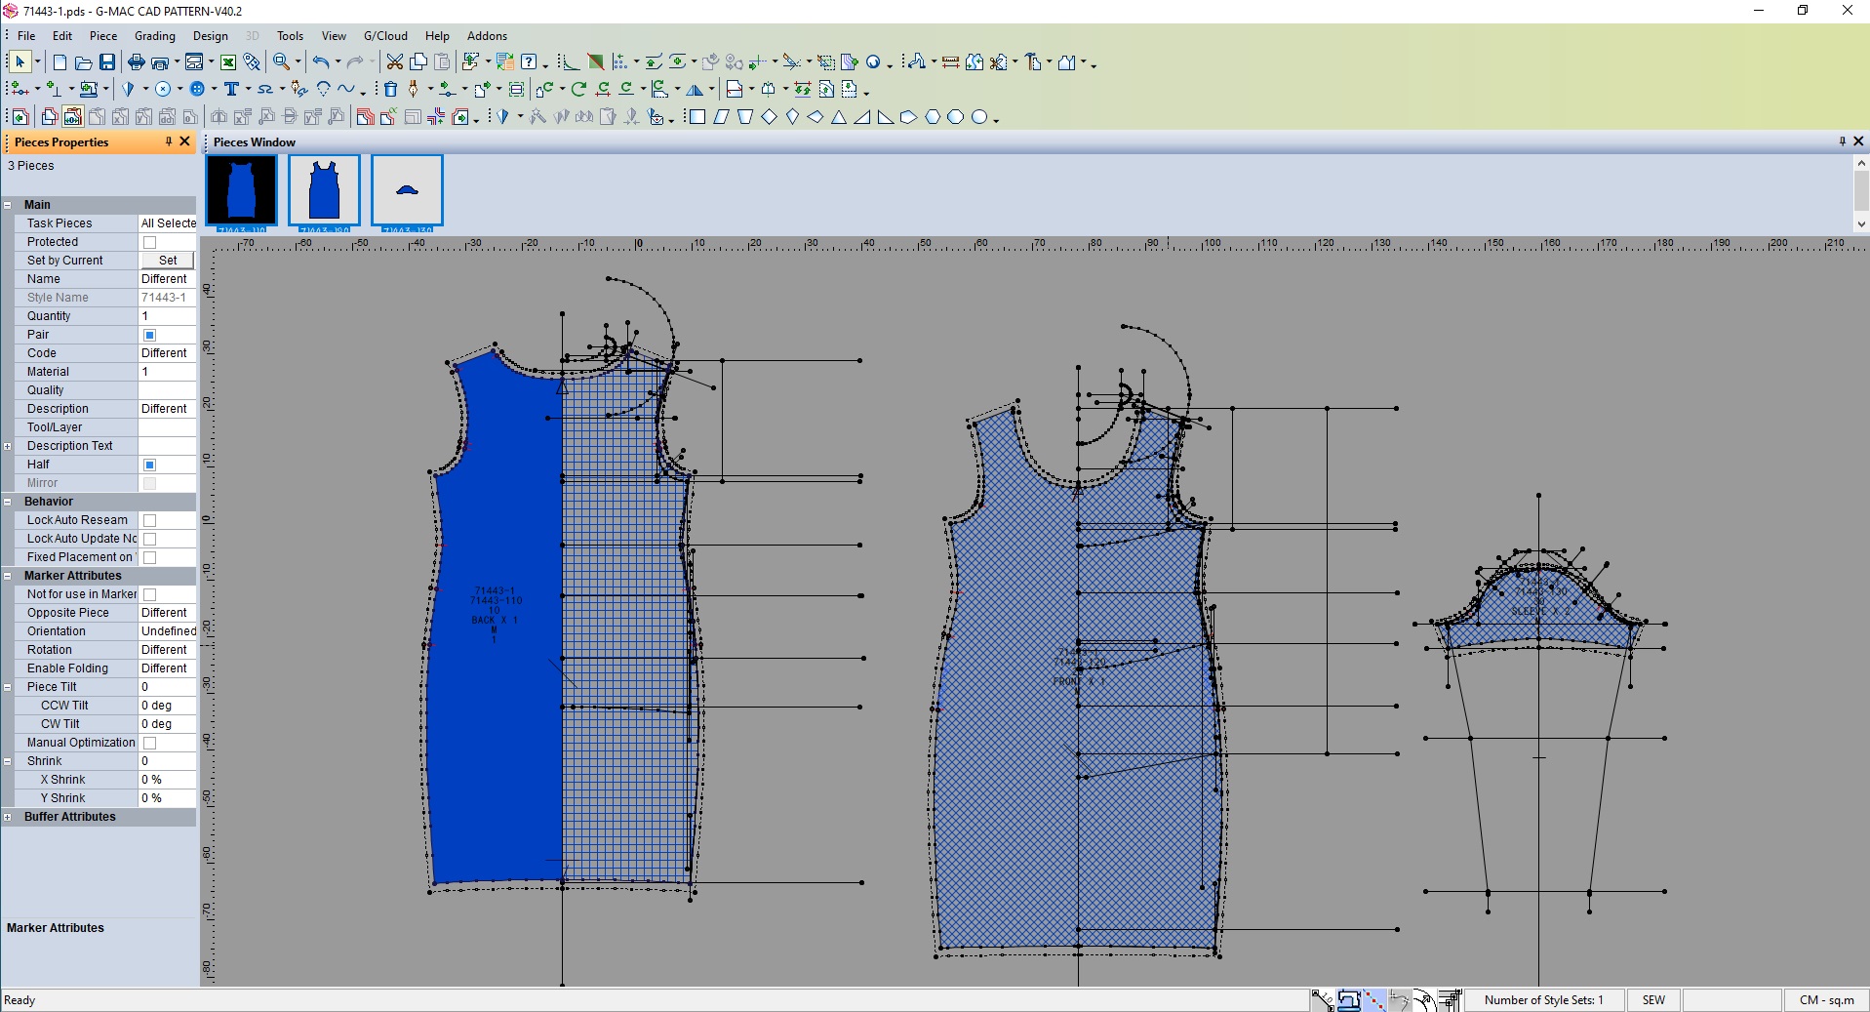Click the ruler measure tool icon
The image size is (1870, 1012).
pyautogui.click(x=950, y=62)
